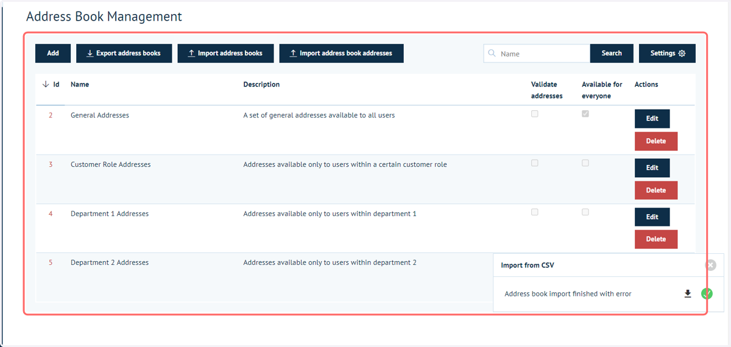Open address book Id 4
Image resolution: width=731 pixels, height=347 pixels.
[x=51, y=214]
